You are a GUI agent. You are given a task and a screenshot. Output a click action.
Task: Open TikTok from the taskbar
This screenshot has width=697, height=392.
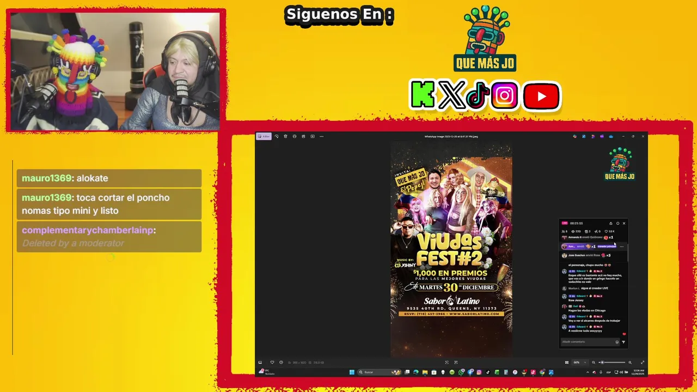coord(487,372)
